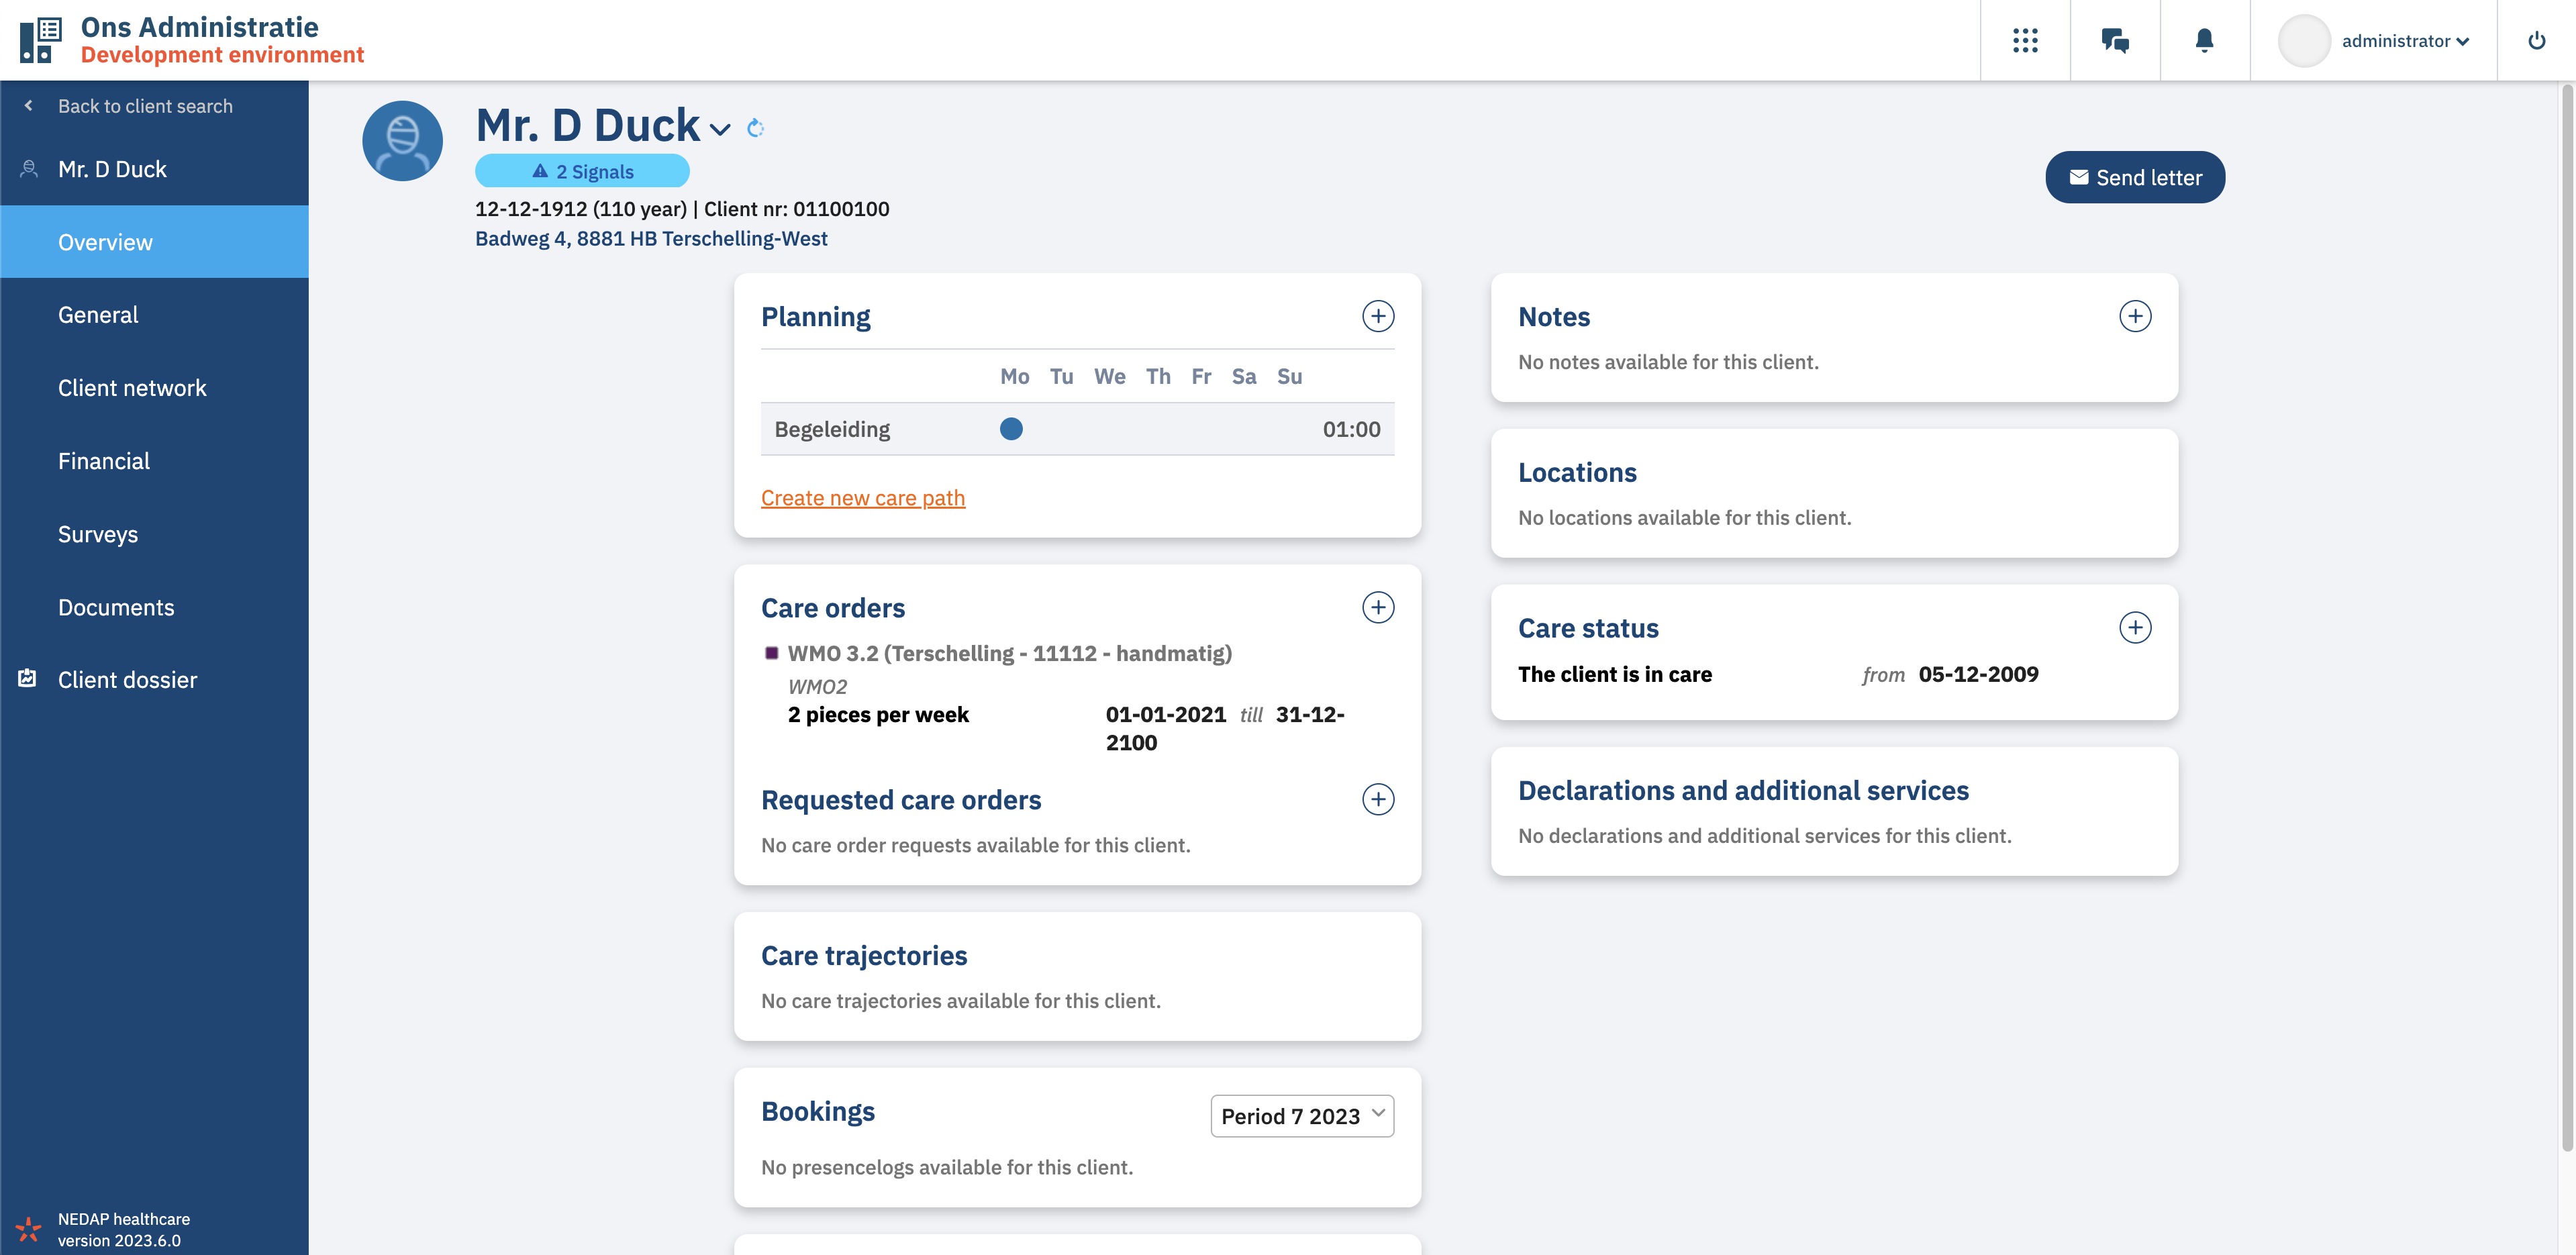2576x1255 pixels.
Task: Open the chat messages icon
Action: pyautogui.click(x=2115, y=40)
